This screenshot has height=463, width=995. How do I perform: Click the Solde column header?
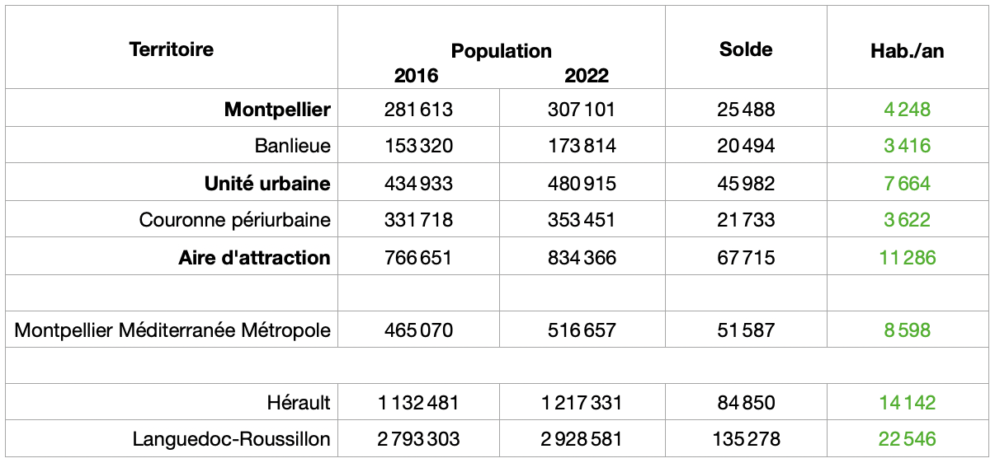(746, 49)
